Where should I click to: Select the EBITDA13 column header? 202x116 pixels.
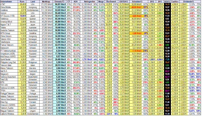124,2
